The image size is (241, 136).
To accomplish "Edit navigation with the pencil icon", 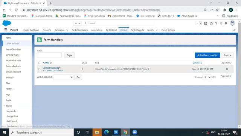I will pyautogui.click(x=234, y=30).
